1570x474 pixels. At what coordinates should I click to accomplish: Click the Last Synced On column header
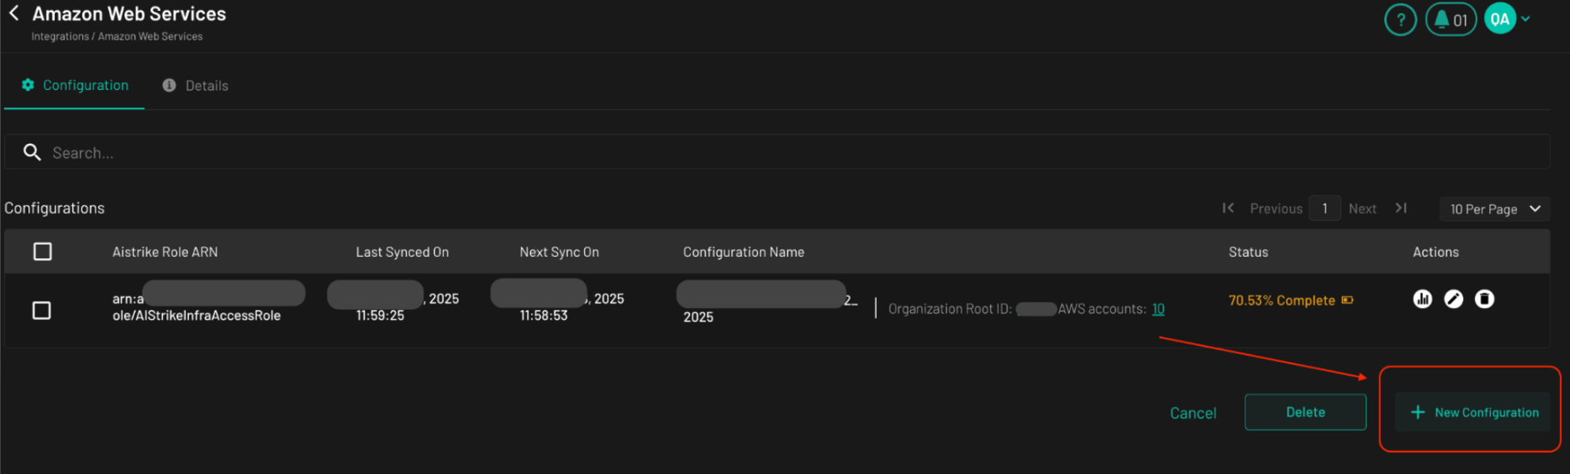(402, 252)
